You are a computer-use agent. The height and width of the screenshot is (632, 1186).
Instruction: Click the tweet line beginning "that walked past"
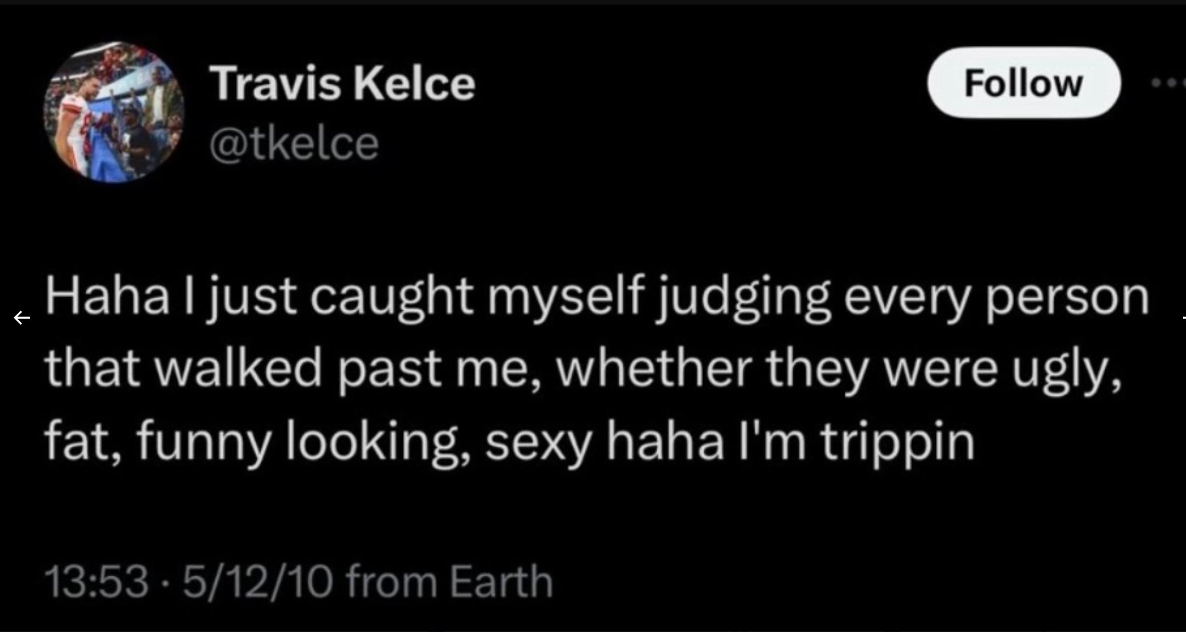pos(583,369)
